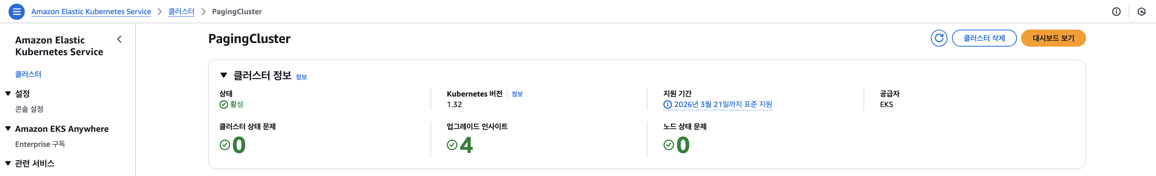Collapse the 클러스터 정보 section
This screenshot has width=1156, height=176.
[224, 75]
